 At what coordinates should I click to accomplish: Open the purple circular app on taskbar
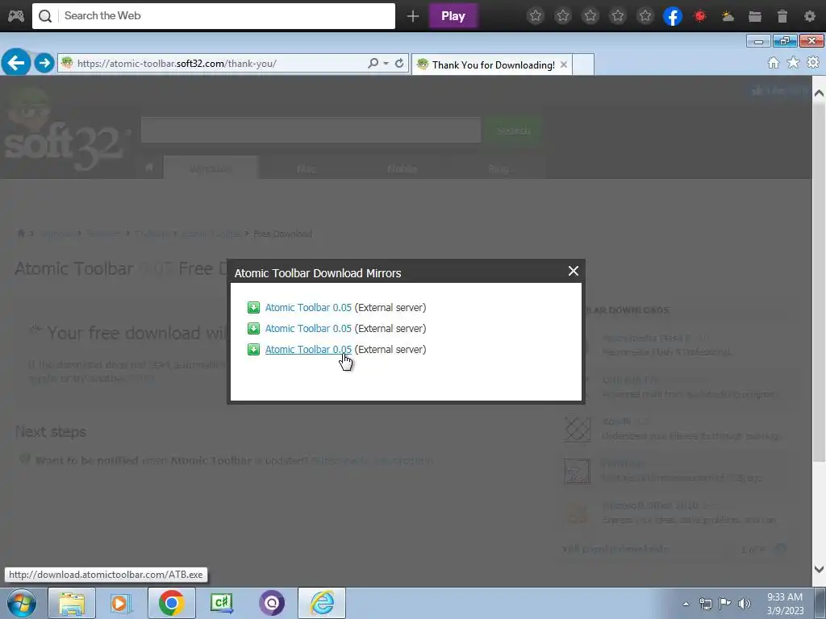coord(272,603)
